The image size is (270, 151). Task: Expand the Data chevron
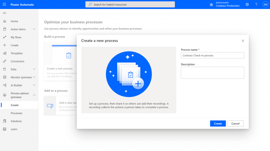34,69
